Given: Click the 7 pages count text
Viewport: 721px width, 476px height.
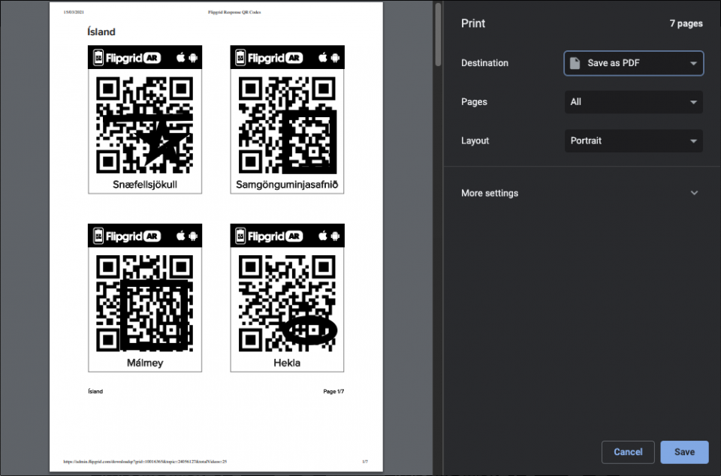Looking at the screenshot, I should pyautogui.click(x=686, y=23).
